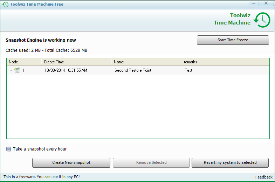Viewport: 275px width, 182px height.
Task: Click the remarks column header
Action: 225,62
